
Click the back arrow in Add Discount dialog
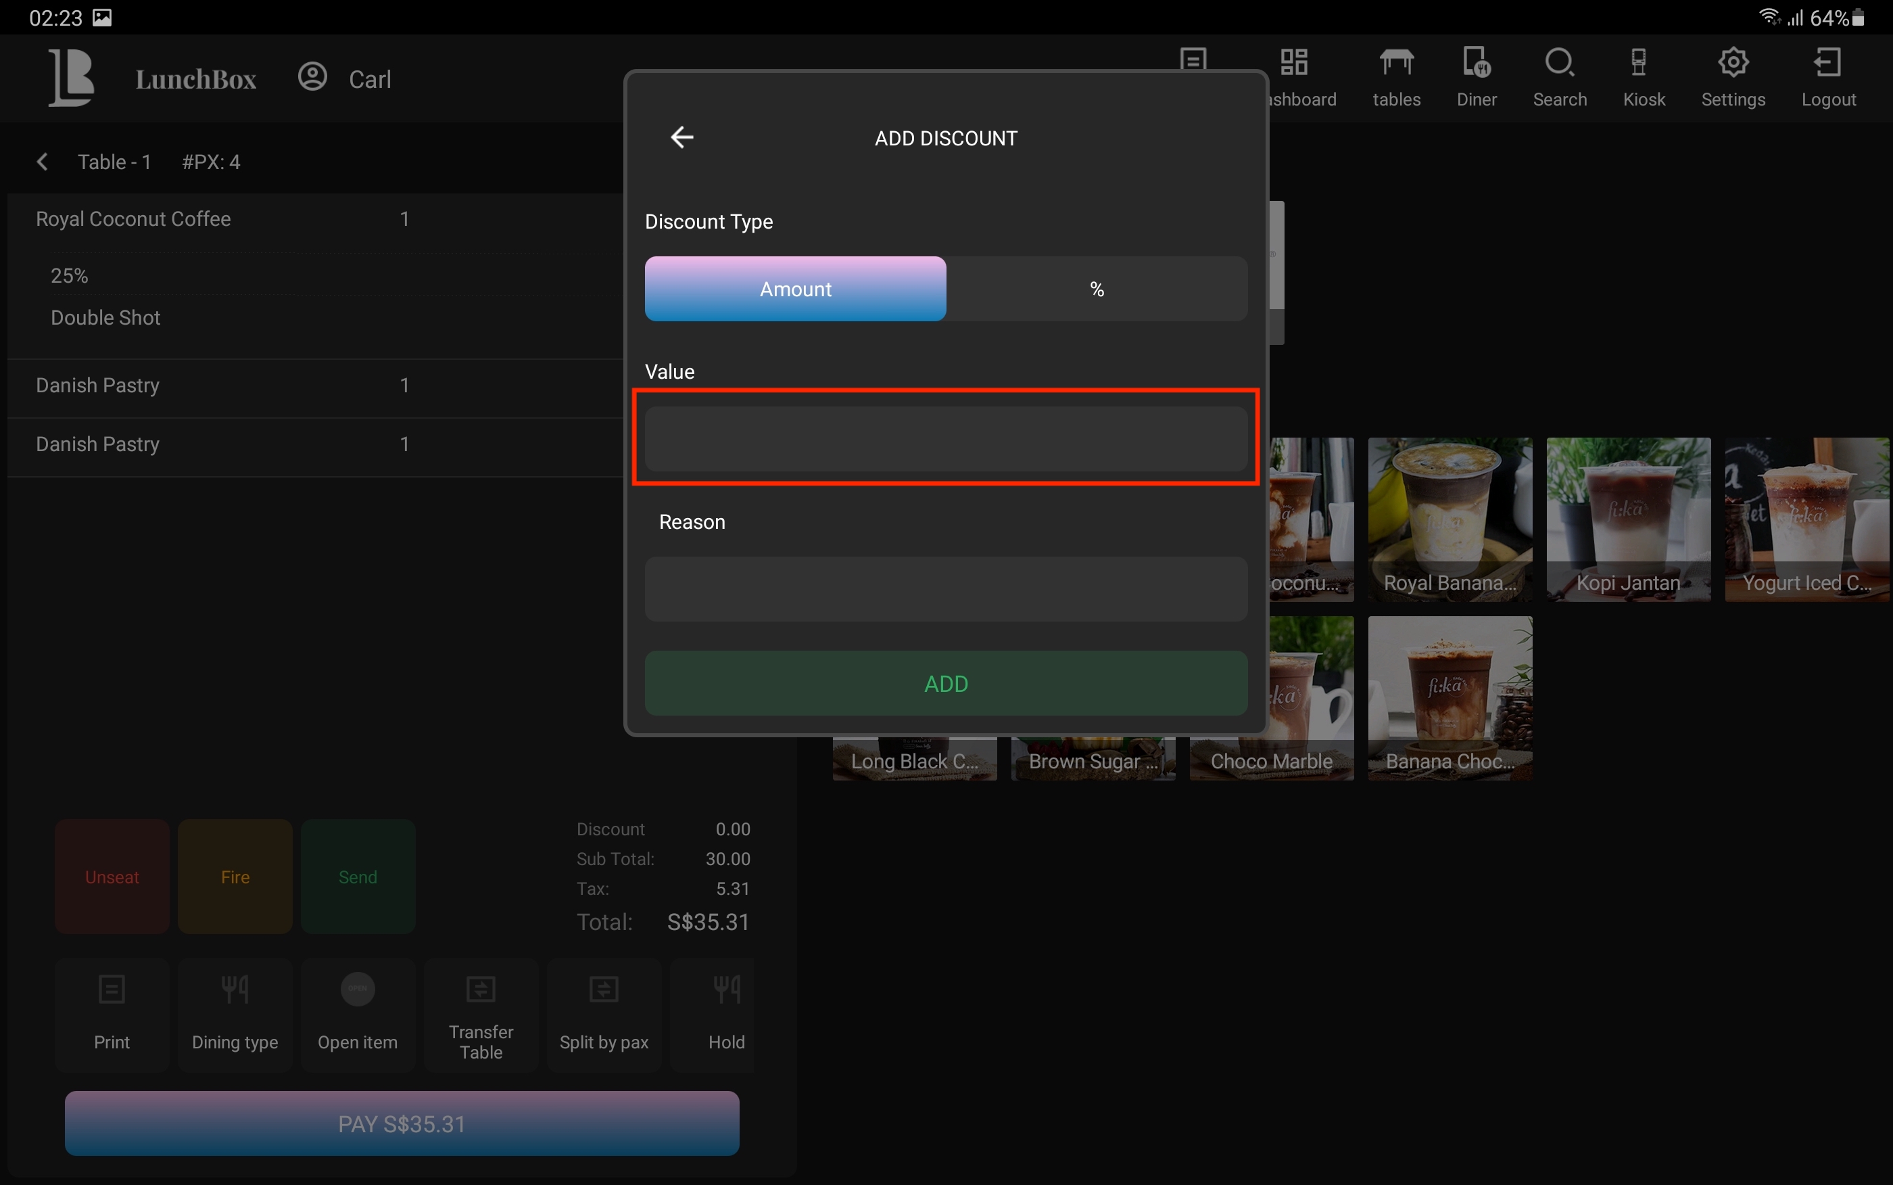tap(681, 137)
